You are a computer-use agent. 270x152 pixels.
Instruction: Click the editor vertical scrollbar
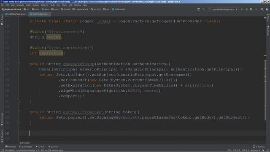(x=265, y=90)
